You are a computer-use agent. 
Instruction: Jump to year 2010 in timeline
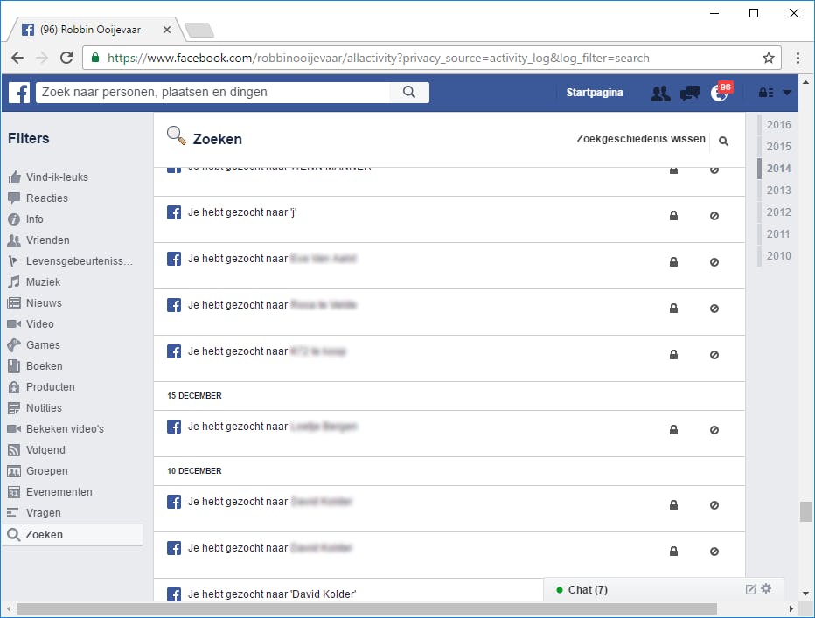(778, 256)
